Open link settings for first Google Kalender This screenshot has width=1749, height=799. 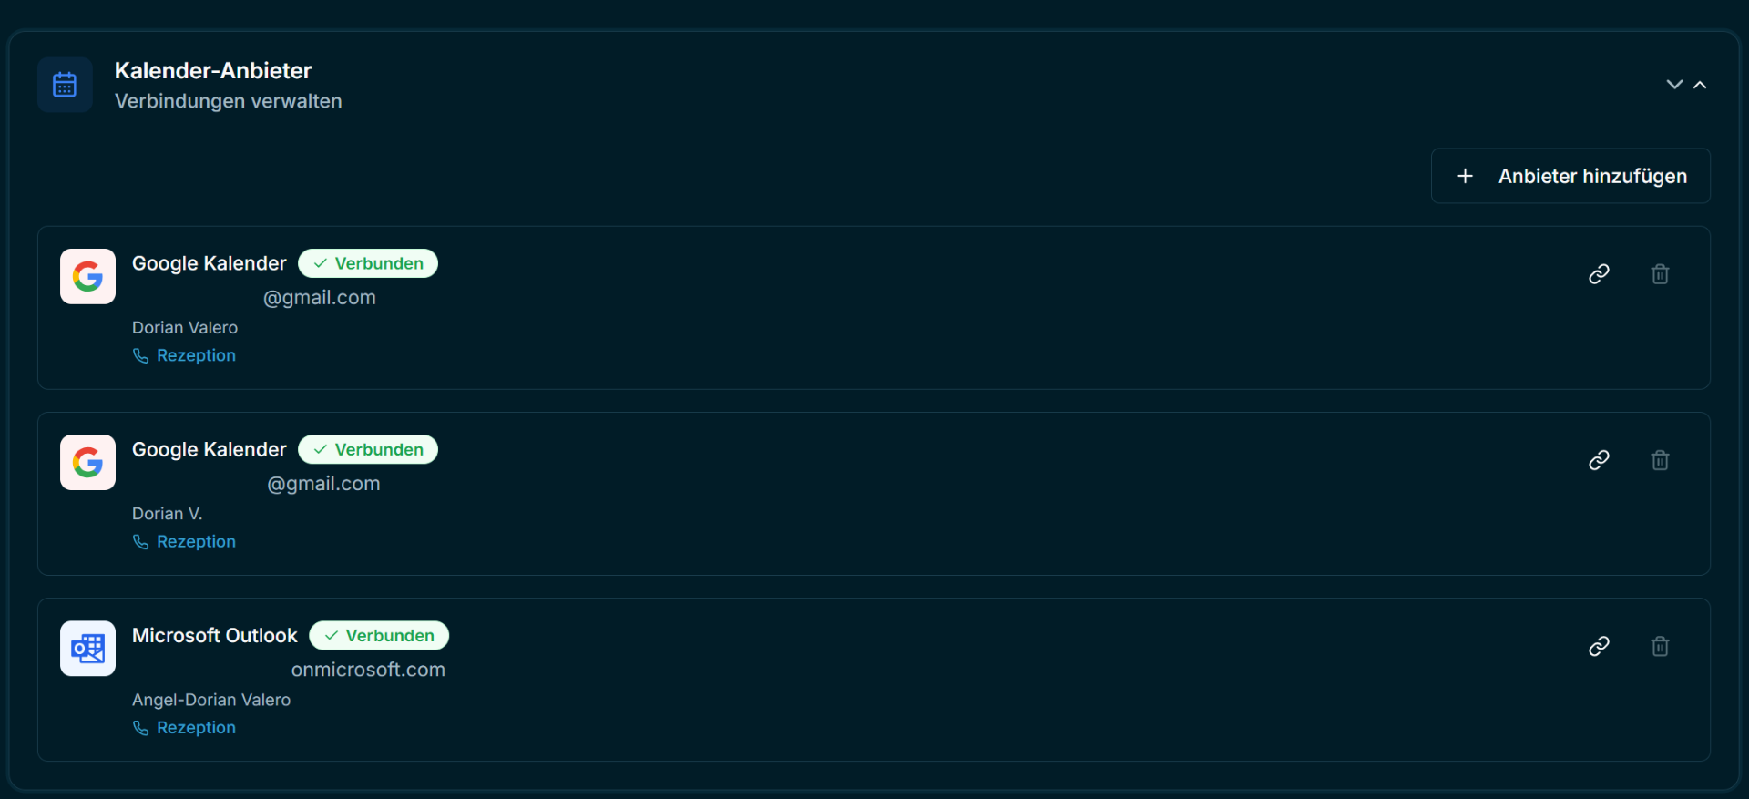pos(1599,274)
